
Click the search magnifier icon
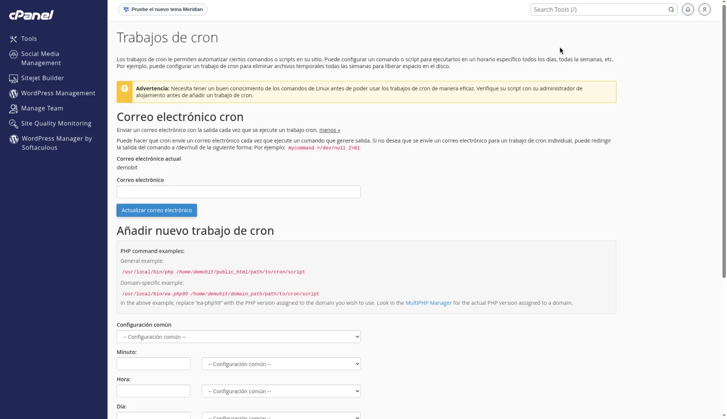point(671,10)
